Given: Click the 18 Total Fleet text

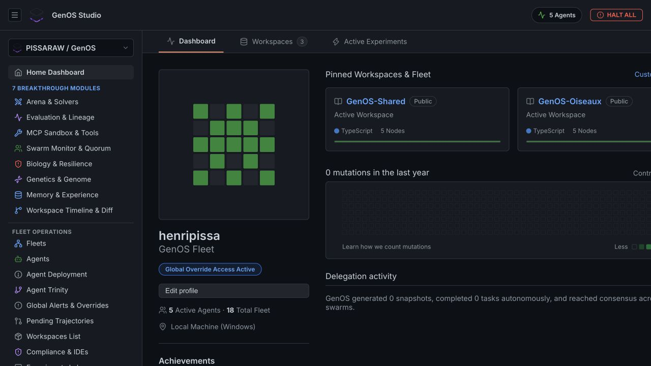Looking at the screenshot, I should pyautogui.click(x=248, y=310).
